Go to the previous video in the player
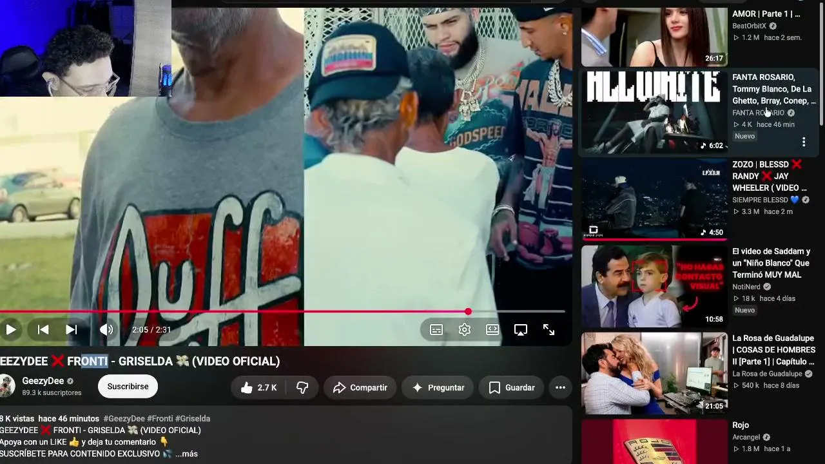The height and width of the screenshot is (464, 825). pos(43,330)
